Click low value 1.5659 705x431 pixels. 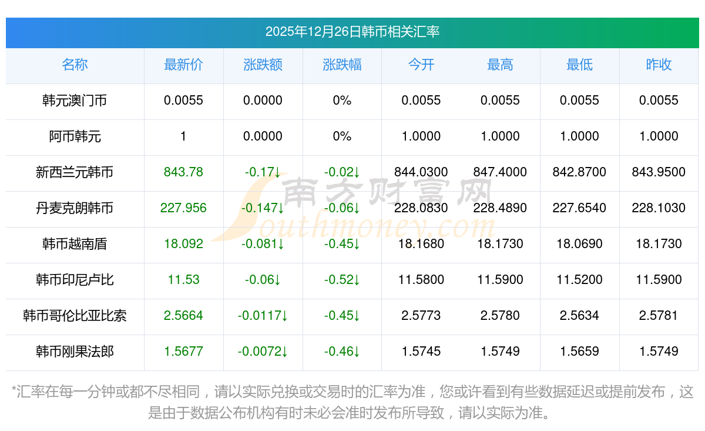579,352
